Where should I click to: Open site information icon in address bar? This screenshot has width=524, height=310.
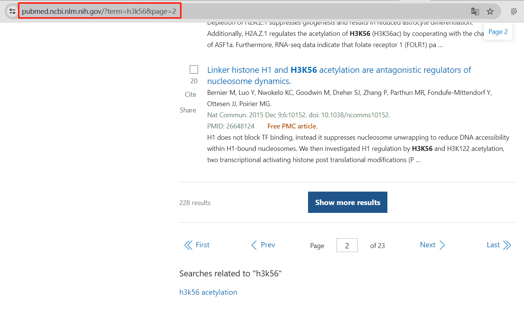[12, 11]
